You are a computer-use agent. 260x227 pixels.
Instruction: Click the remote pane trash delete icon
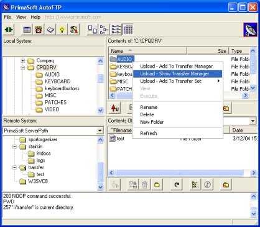(145, 184)
